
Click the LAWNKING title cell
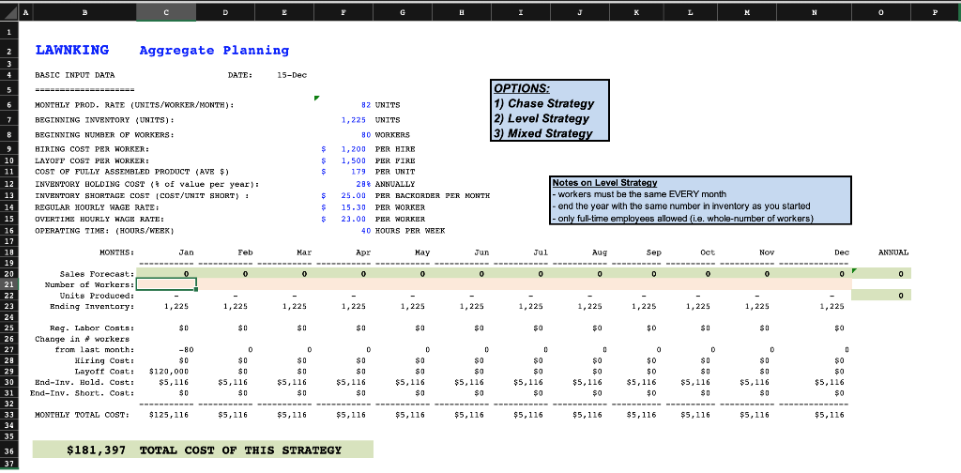(72, 51)
